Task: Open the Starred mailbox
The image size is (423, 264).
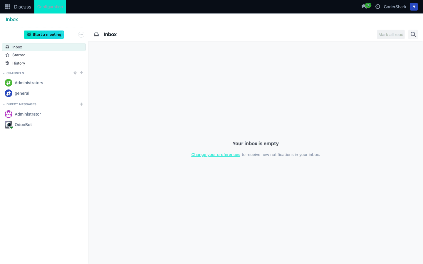Action: click(44, 55)
